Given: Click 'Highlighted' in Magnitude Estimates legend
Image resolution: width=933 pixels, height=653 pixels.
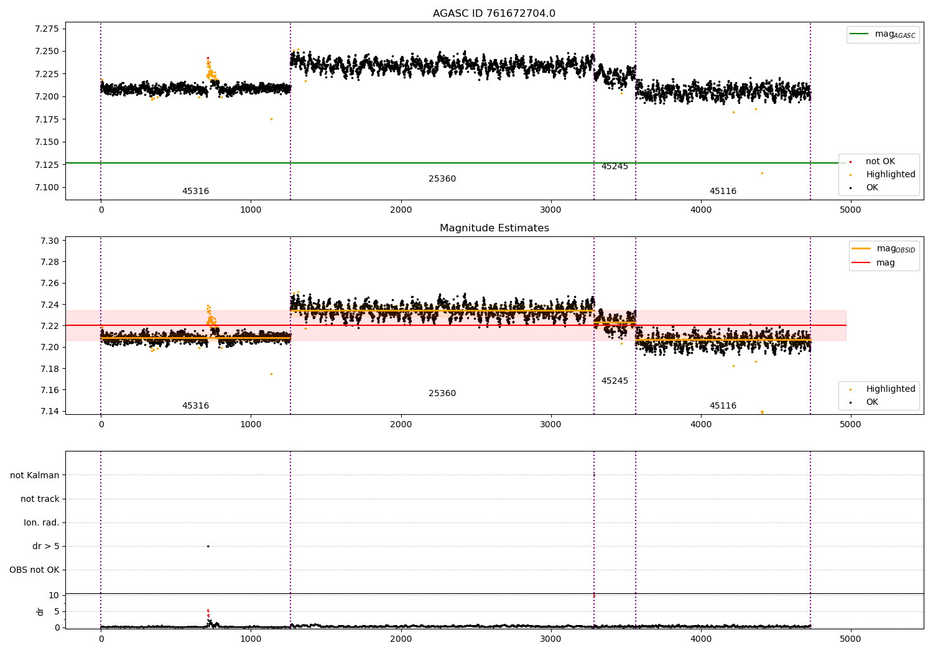Looking at the screenshot, I should coord(882,389).
